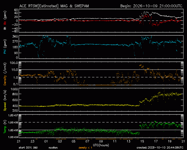Click the '200' tick on the Speed axis
Image resolution: width=187 pixels, height=150 pixels.
[x=15, y=110]
